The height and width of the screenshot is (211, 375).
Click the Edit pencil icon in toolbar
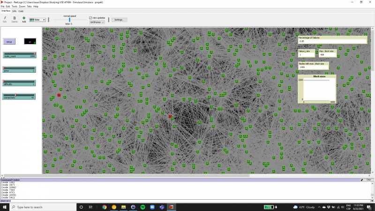[x=5, y=18]
